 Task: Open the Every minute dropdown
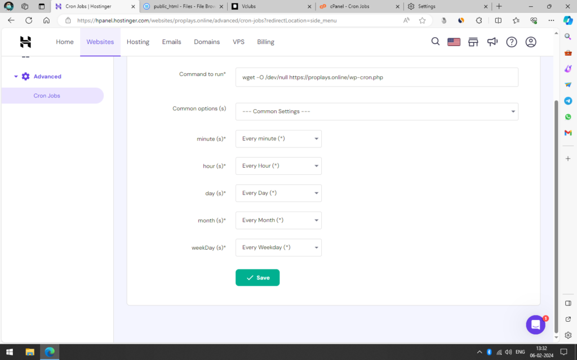[x=278, y=139]
